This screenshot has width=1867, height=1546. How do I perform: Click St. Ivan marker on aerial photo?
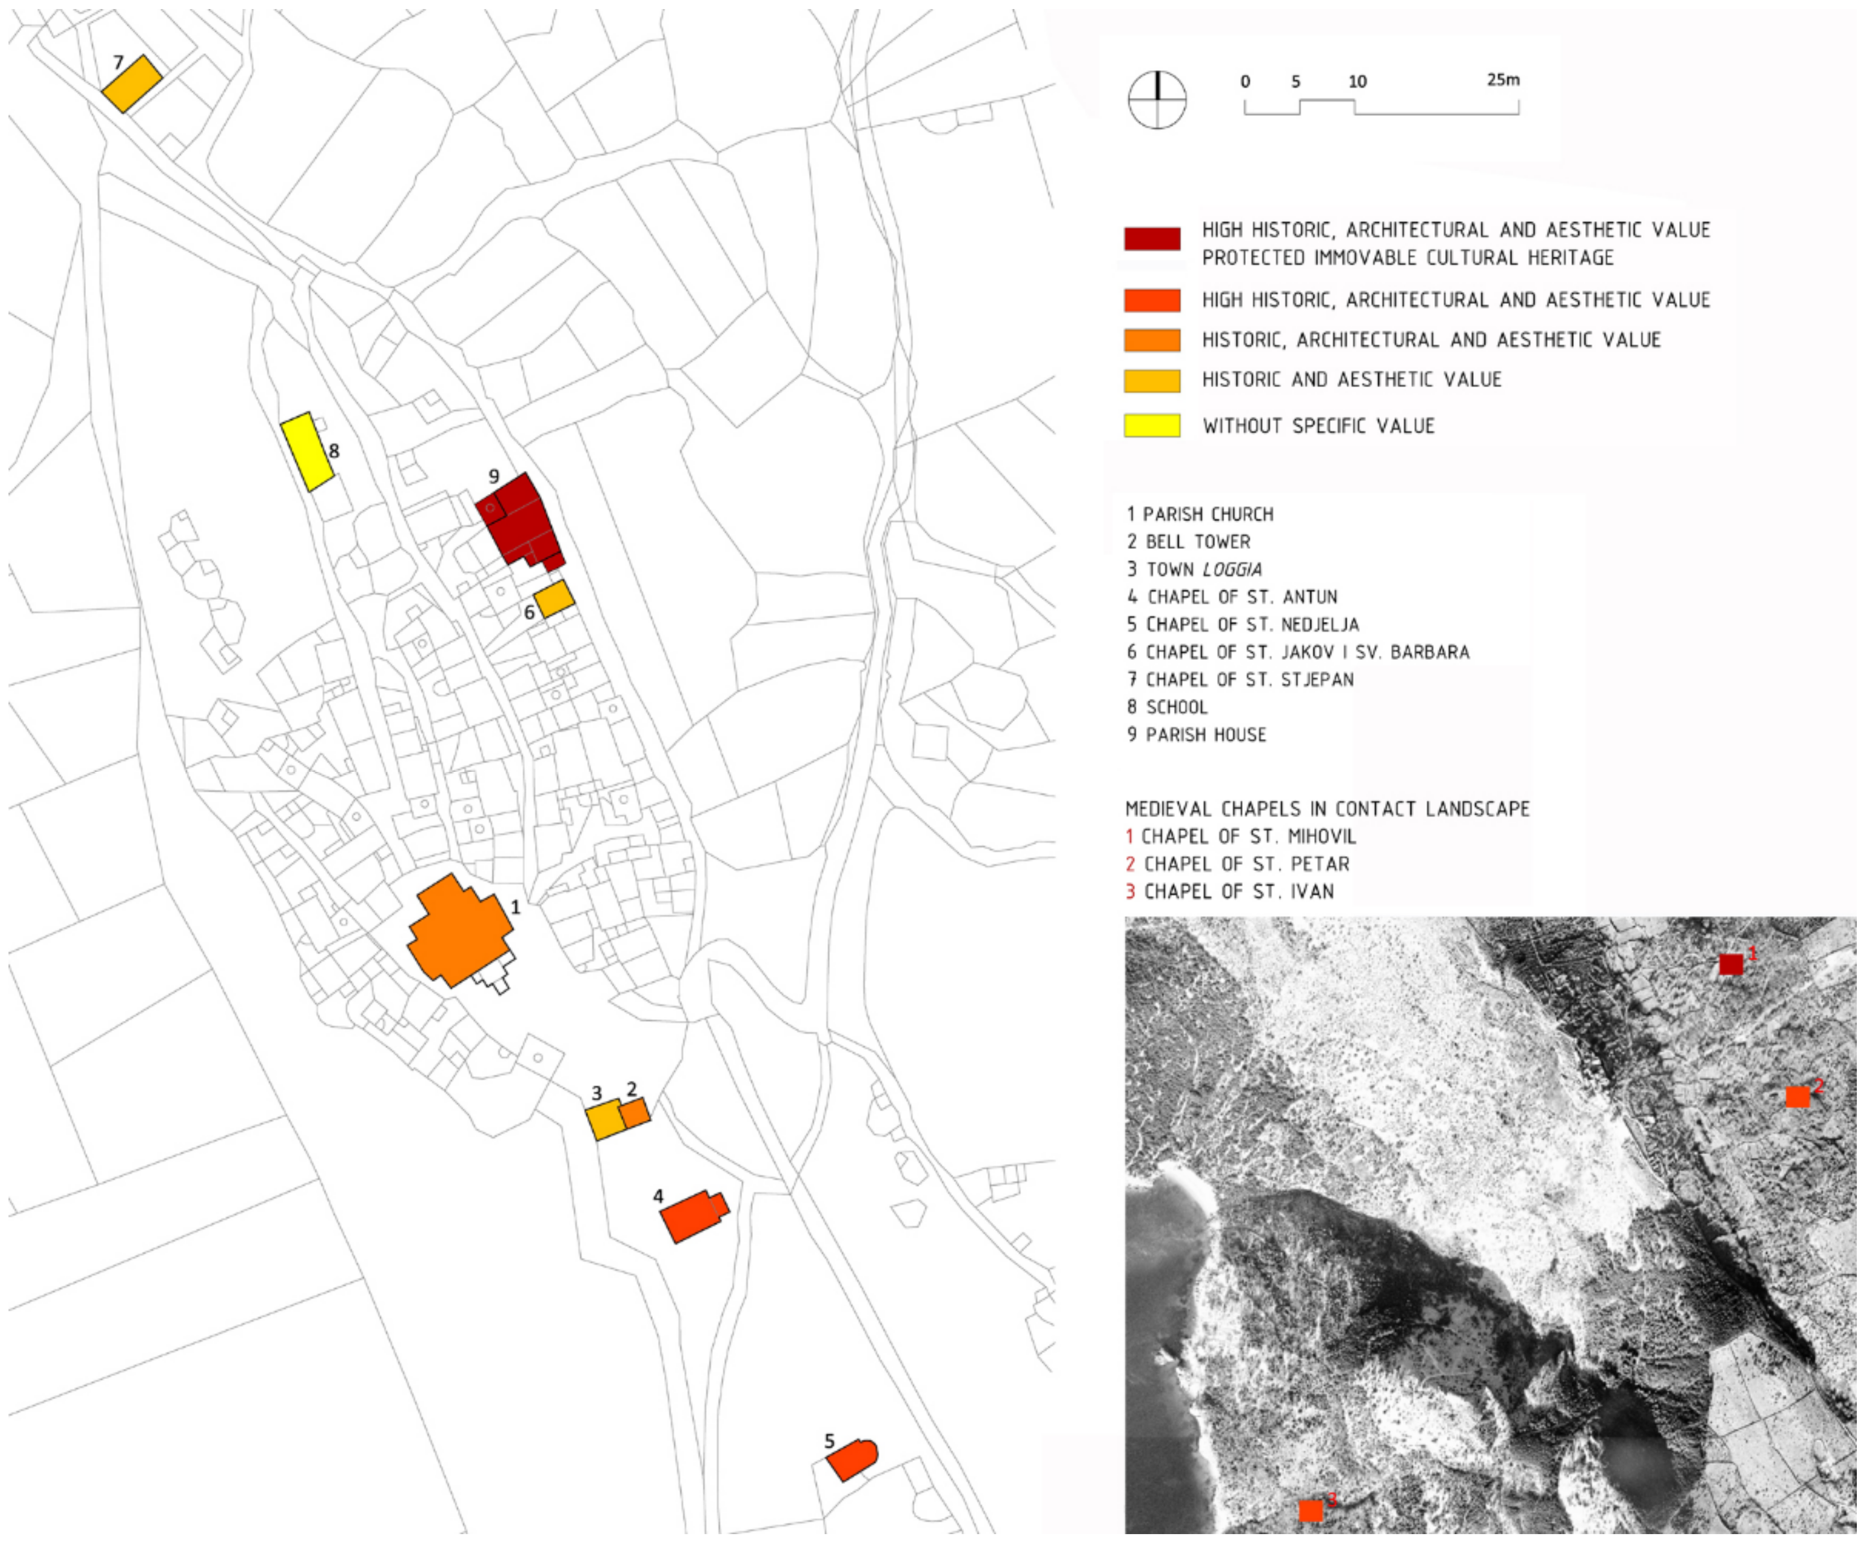click(x=1310, y=1510)
